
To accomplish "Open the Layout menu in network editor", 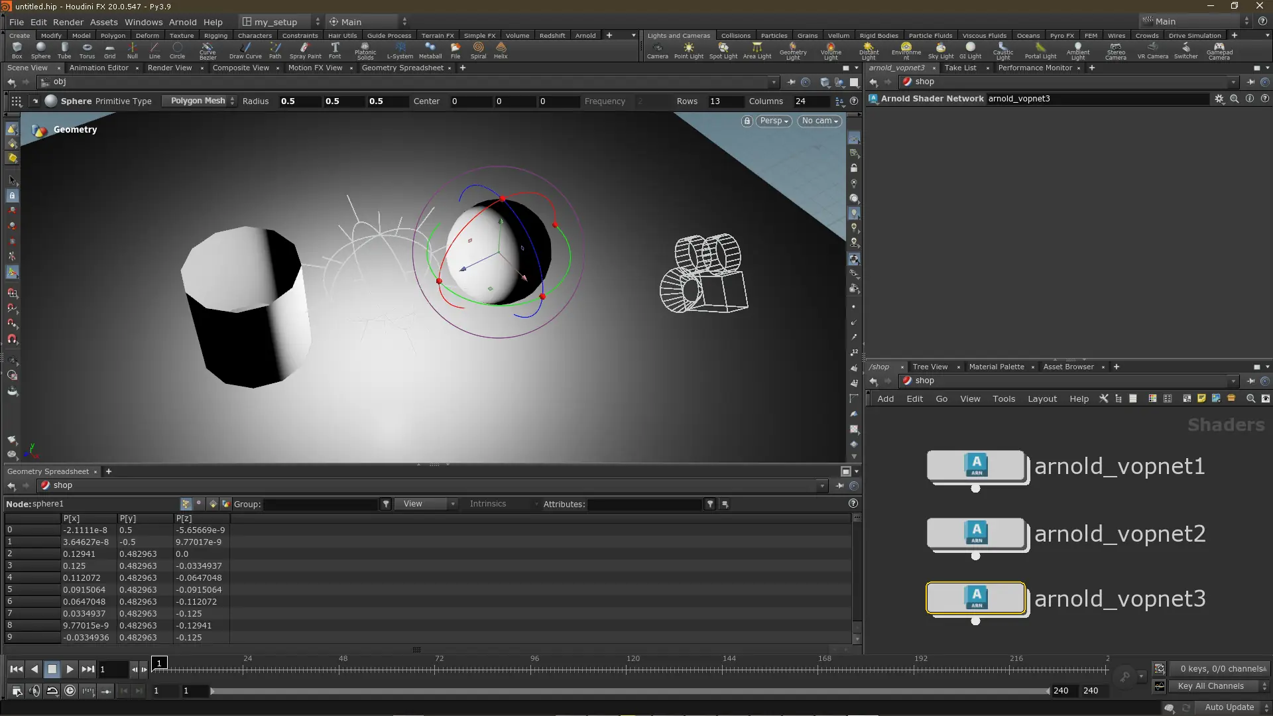I will pos(1042,398).
